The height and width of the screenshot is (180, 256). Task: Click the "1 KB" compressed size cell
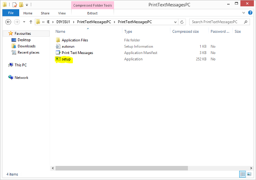click(203, 46)
